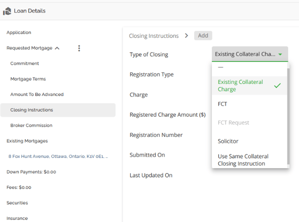Select the Existing Collateral Charge option
The image size is (299, 222).
241,86
